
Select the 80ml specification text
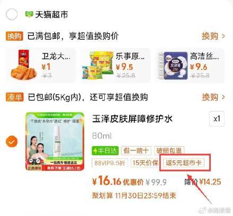tap(102, 136)
